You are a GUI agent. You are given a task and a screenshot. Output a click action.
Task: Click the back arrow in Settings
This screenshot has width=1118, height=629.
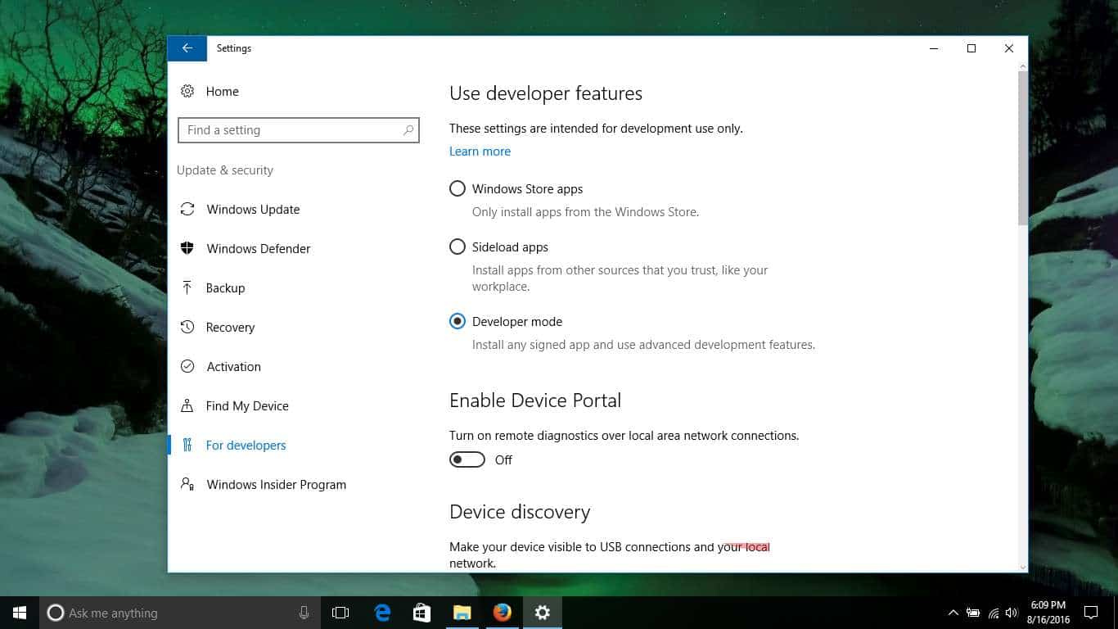187,48
